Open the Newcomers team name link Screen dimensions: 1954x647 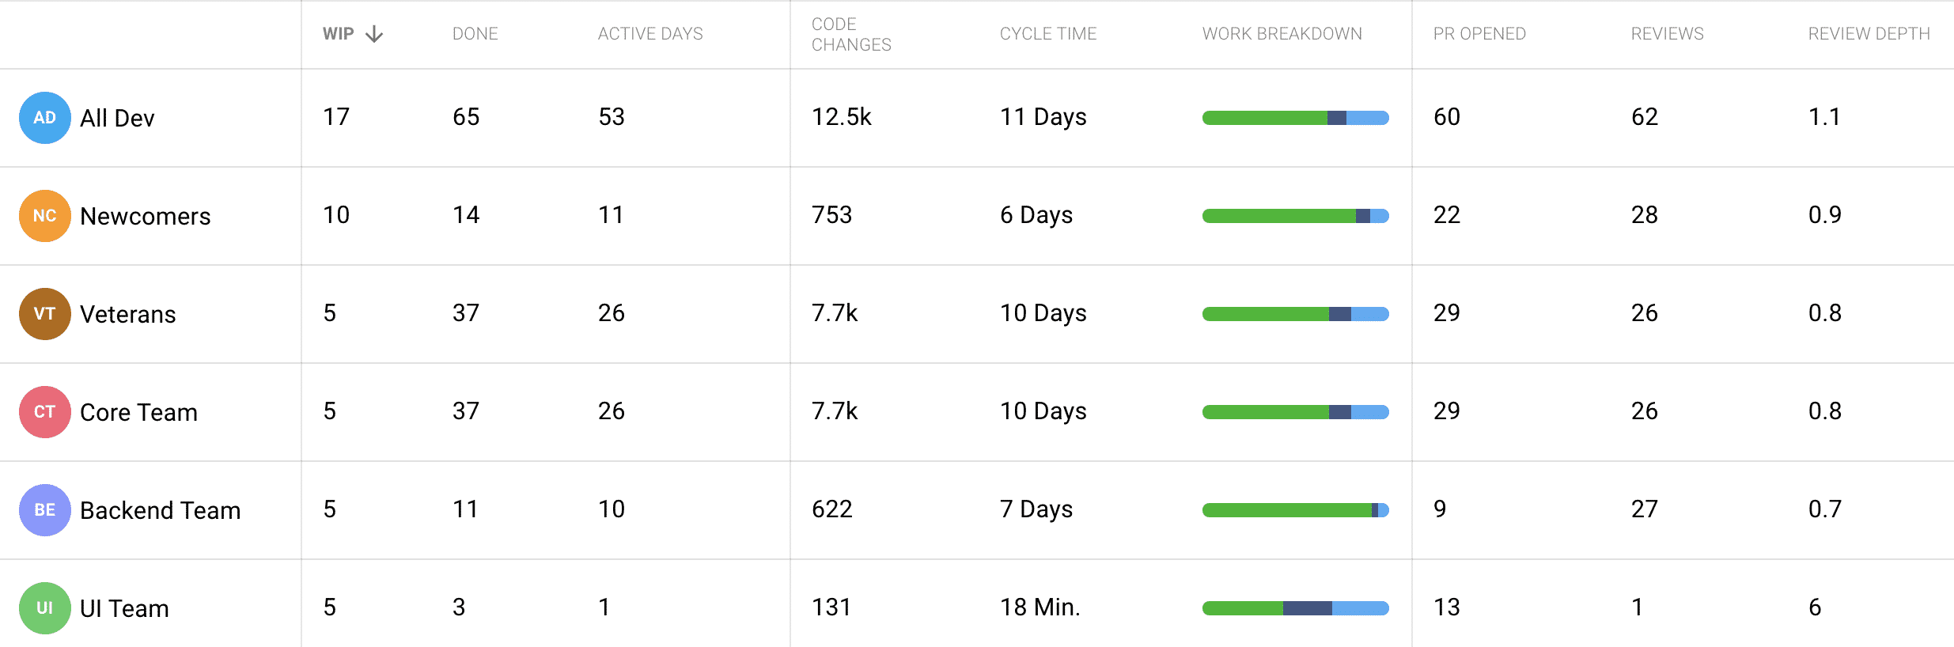[146, 216]
